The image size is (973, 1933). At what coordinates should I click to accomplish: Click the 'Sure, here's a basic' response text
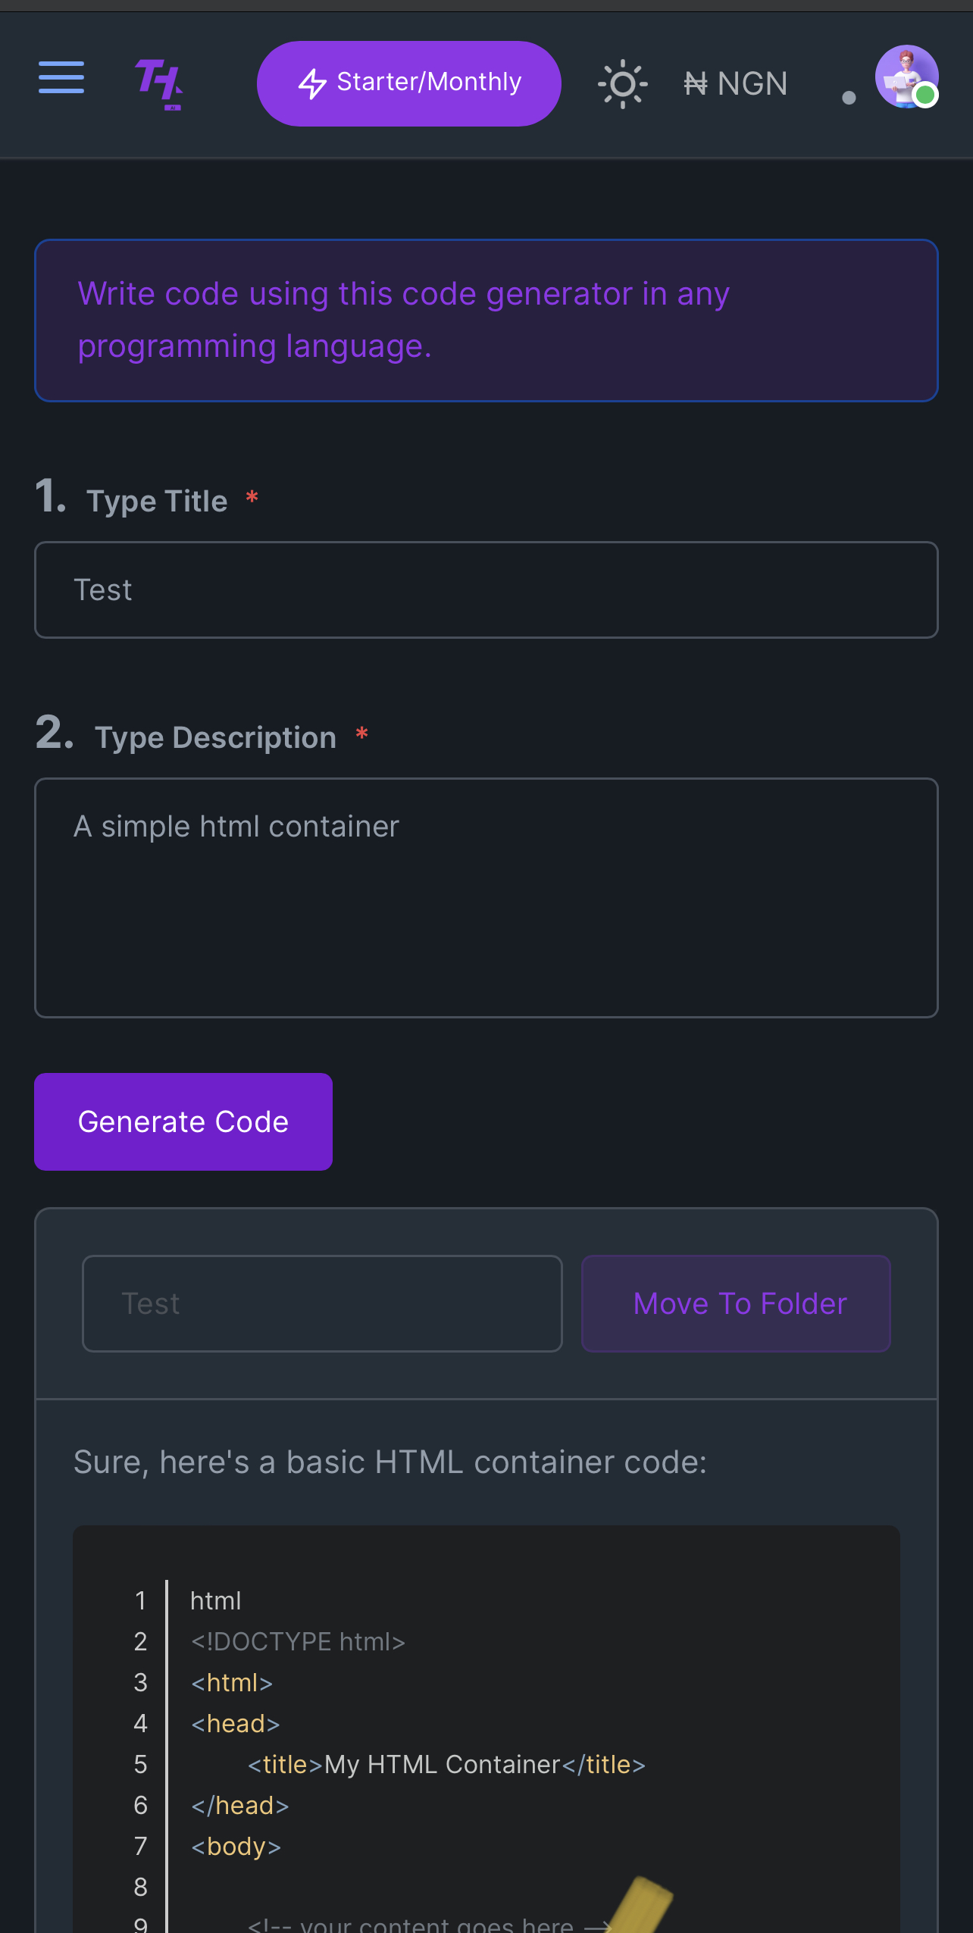(x=390, y=1462)
